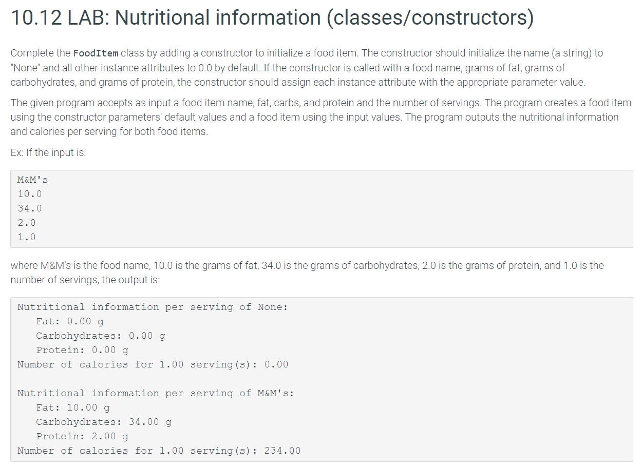Click the M&M's line in input box
The height and width of the screenshot is (467, 642).
point(33,180)
